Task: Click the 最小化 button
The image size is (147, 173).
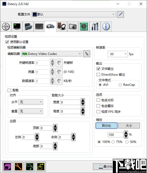Action: (x=103, y=167)
